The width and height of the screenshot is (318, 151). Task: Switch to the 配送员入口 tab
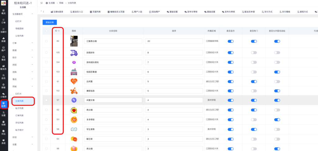coord(76,12)
